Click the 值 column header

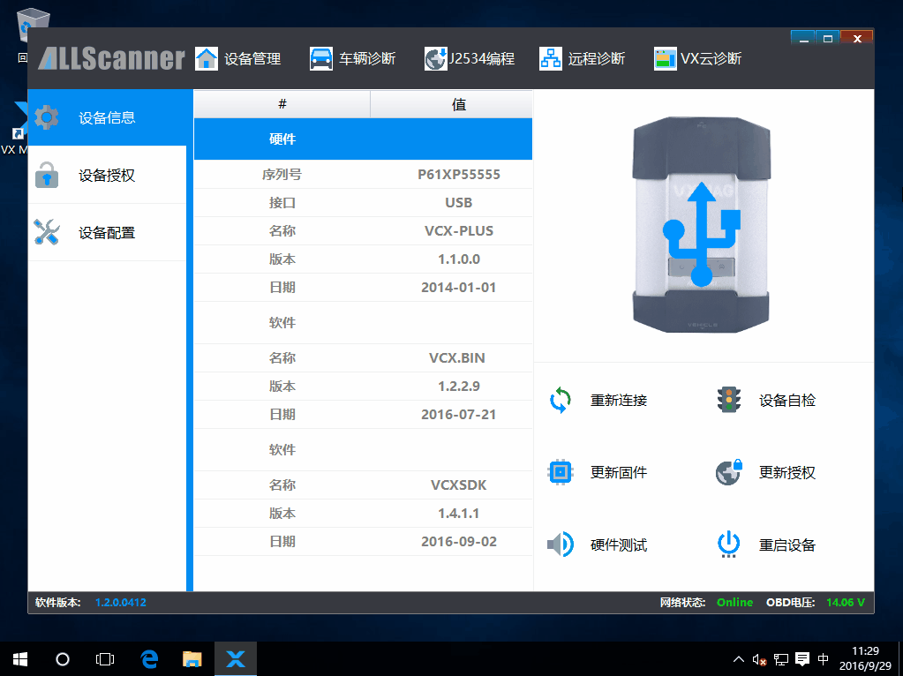[x=452, y=104]
